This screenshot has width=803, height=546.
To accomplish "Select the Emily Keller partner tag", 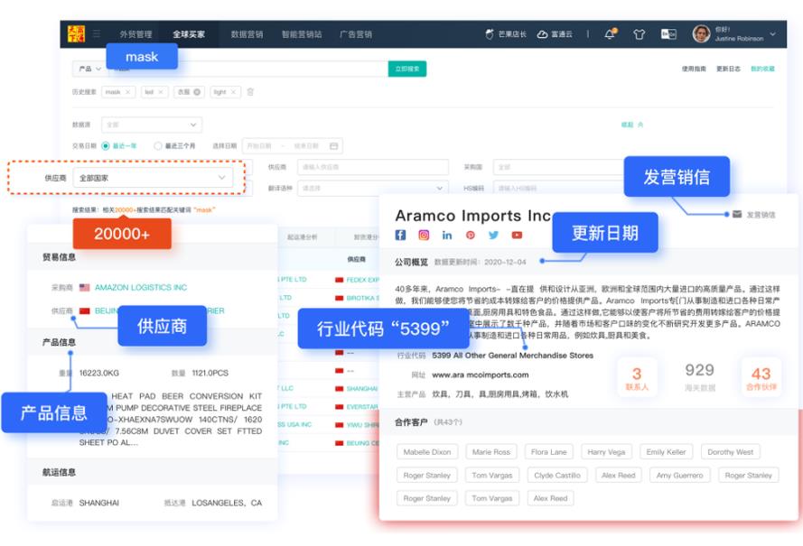I will pyautogui.click(x=666, y=452).
